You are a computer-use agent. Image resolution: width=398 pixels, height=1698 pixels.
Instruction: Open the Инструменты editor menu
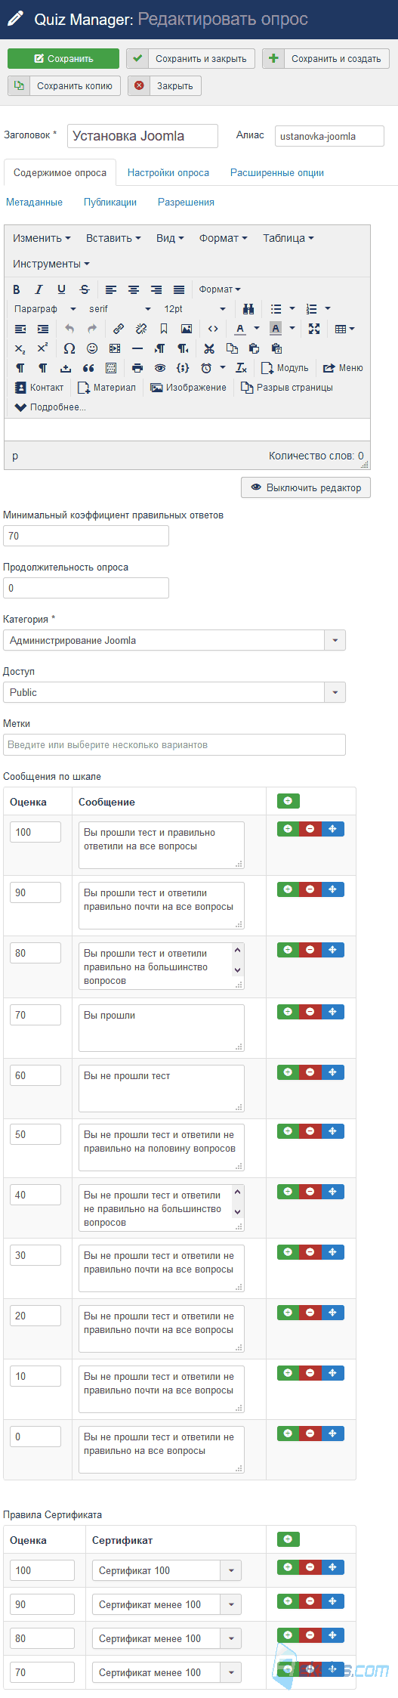coord(51,264)
